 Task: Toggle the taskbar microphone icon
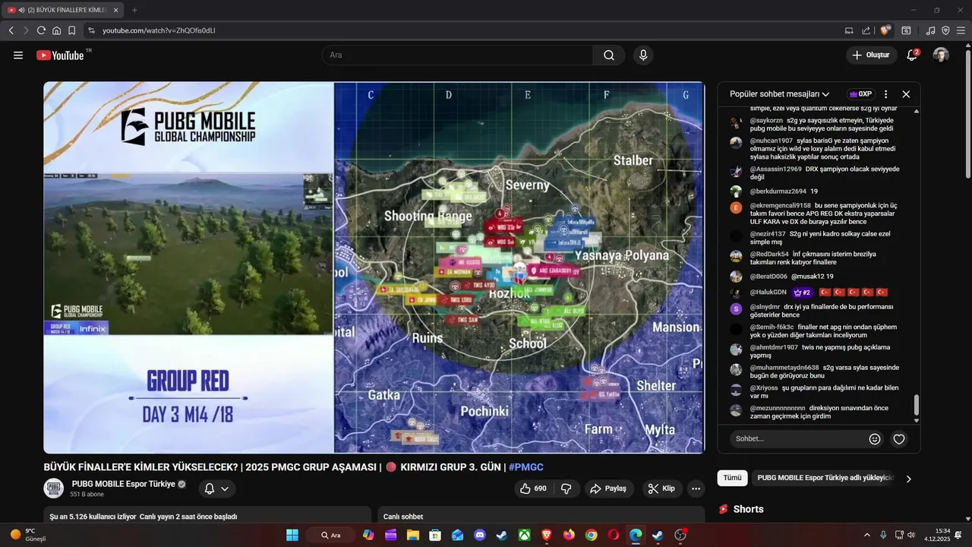[x=883, y=535]
